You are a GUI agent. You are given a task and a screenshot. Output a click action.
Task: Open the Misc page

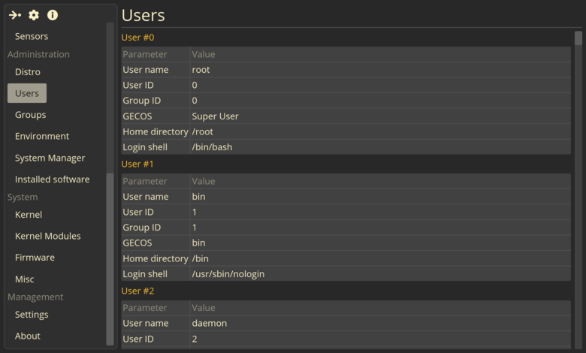(x=24, y=279)
